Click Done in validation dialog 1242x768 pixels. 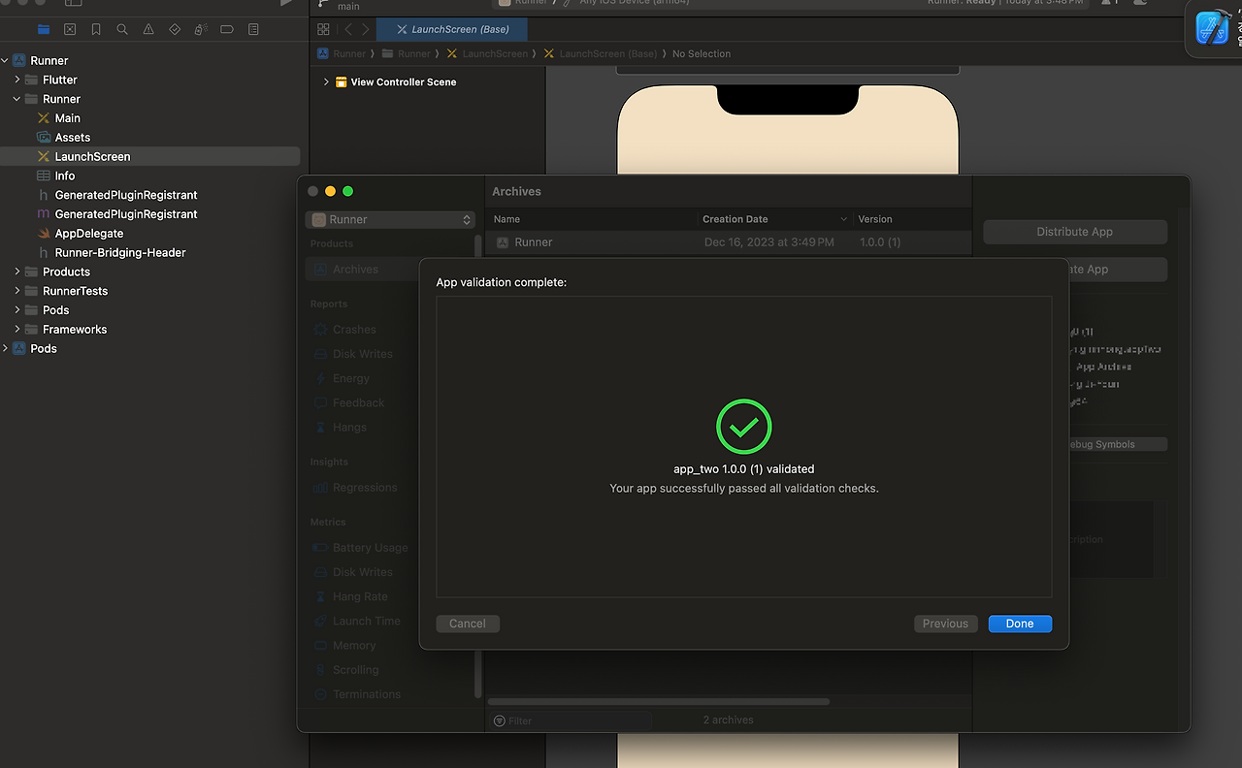[x=1020, y=624]
